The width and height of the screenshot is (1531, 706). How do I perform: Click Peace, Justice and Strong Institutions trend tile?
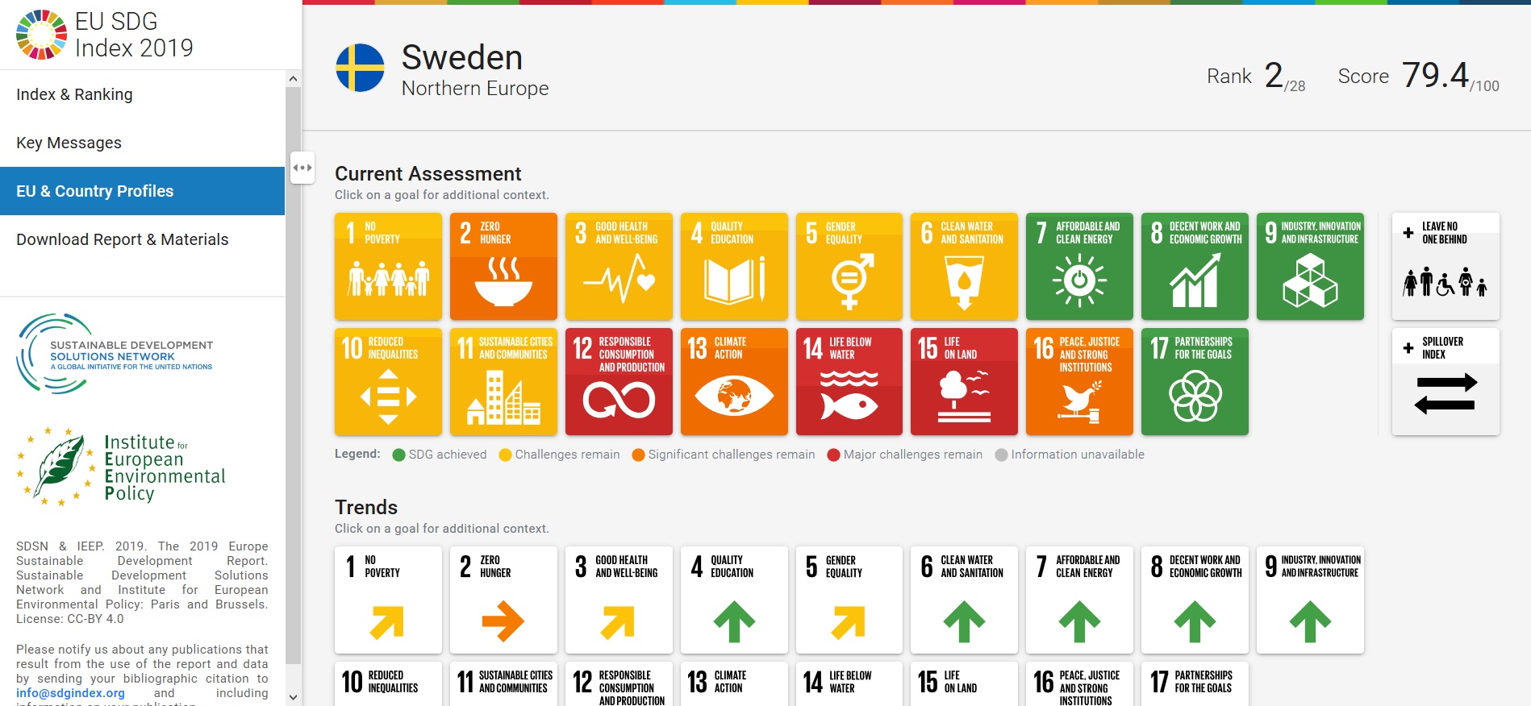[x=1079, y=683]
